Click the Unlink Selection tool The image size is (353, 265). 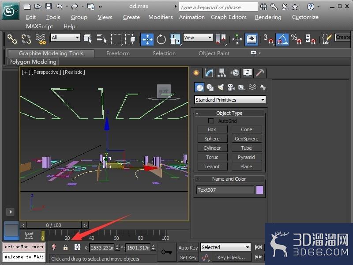click(x=26, y=39)
